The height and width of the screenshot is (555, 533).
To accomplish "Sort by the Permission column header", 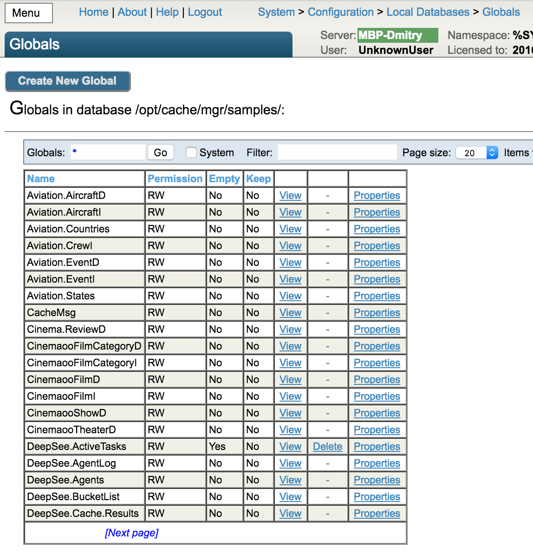I will point(175,178).
